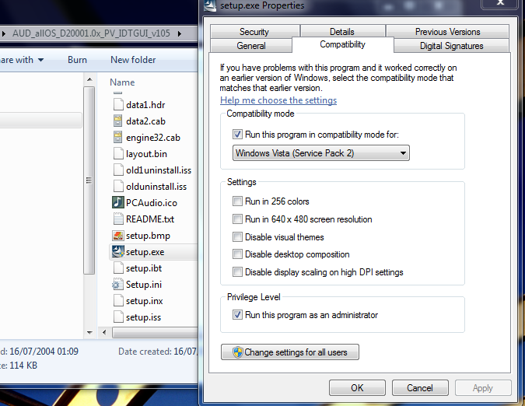Image resolution: width=525 pixels, height=406 pixels.
Task: Click Help me choose the settings link
Action: (x=278, y=100)
